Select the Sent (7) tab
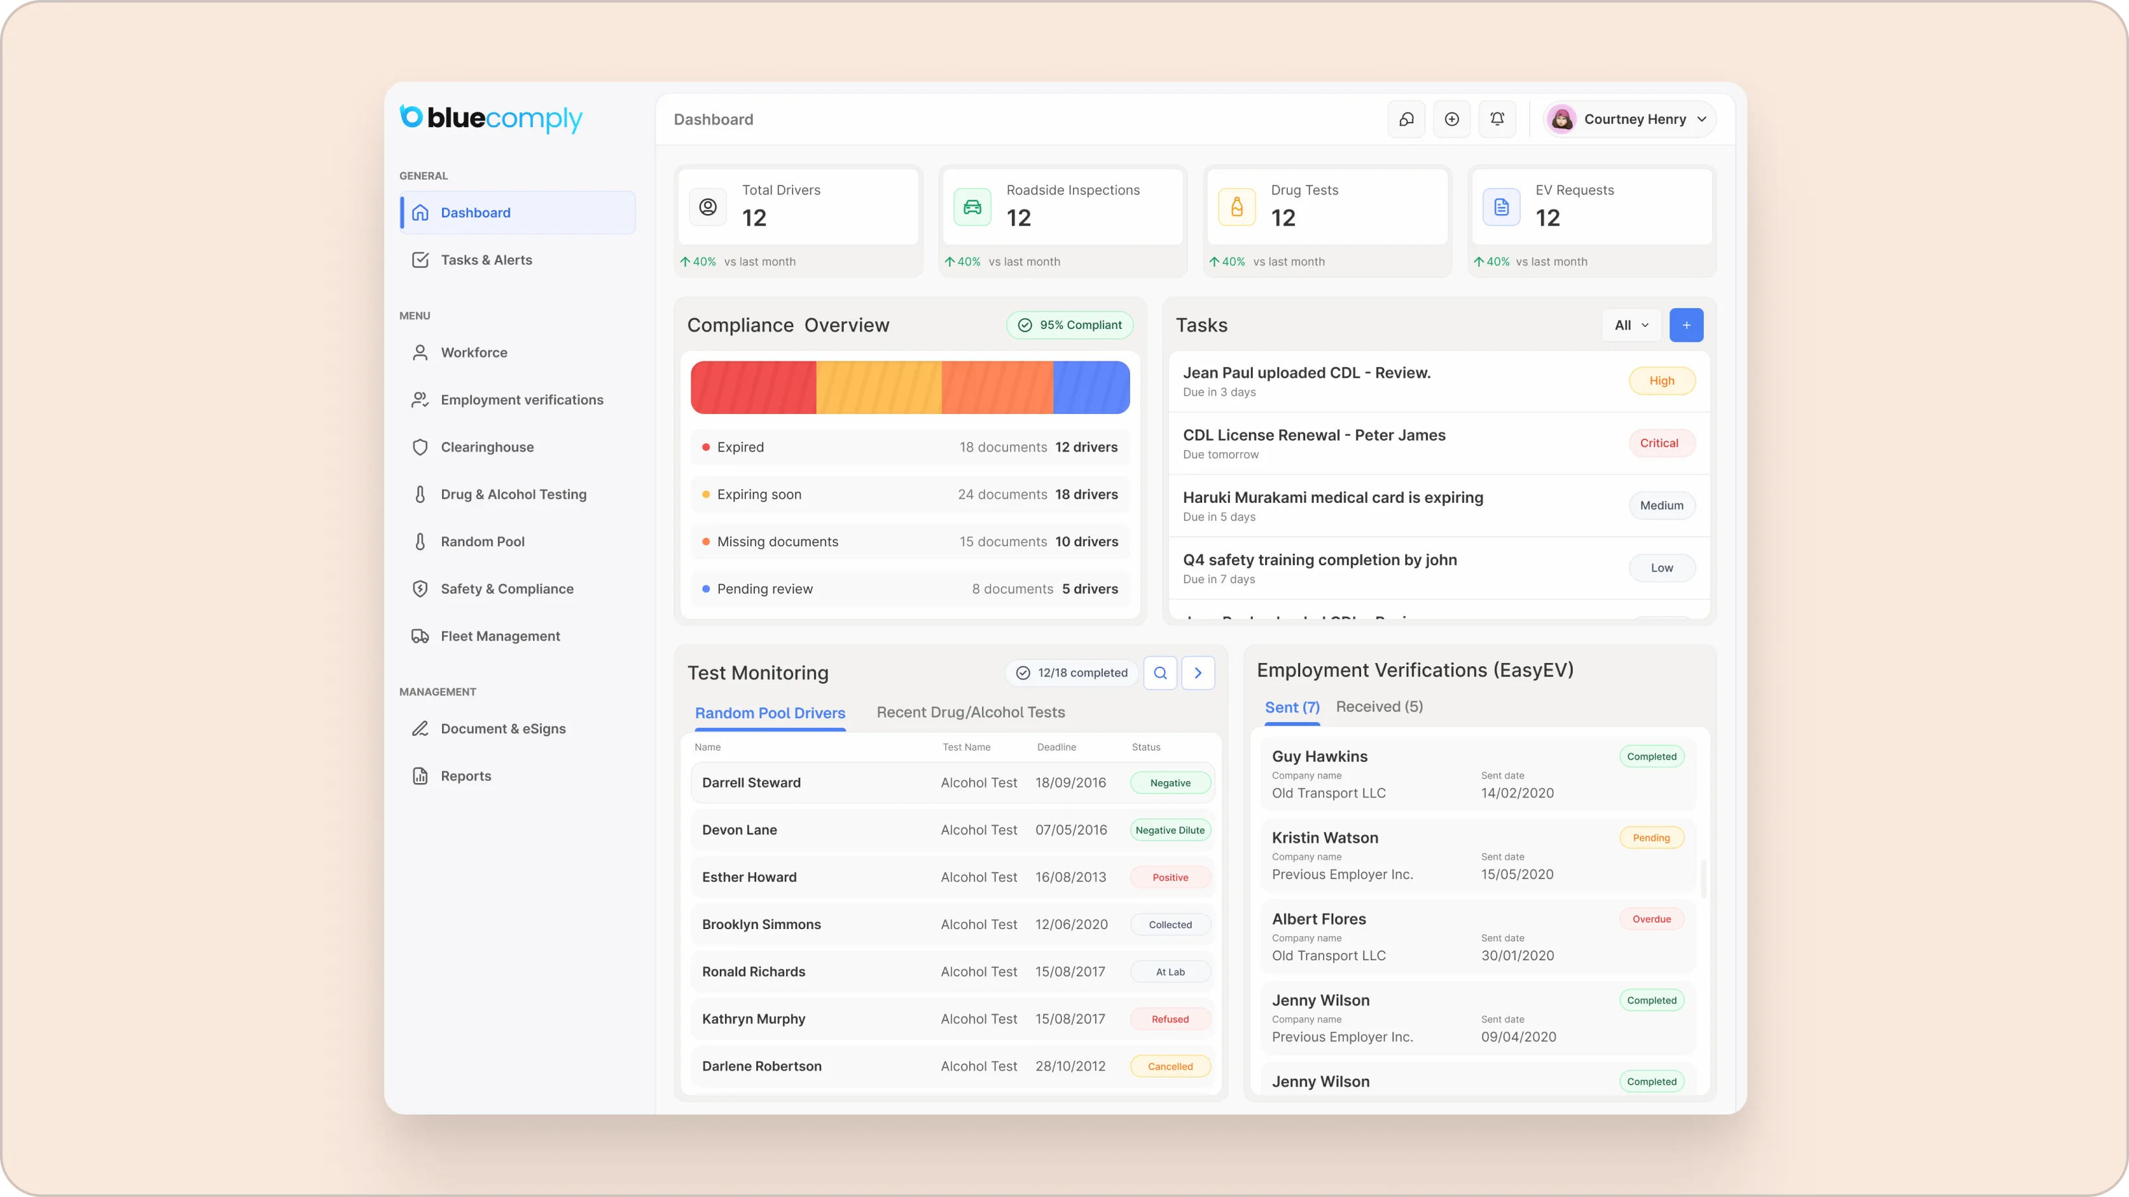The height and width of the screenshot is (1197, 2129). pyautogui.click(x=1292, y=707)
